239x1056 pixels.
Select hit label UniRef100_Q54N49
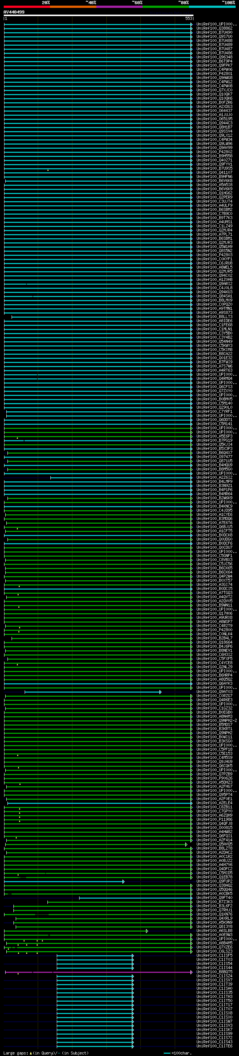(x=214, y=341)
